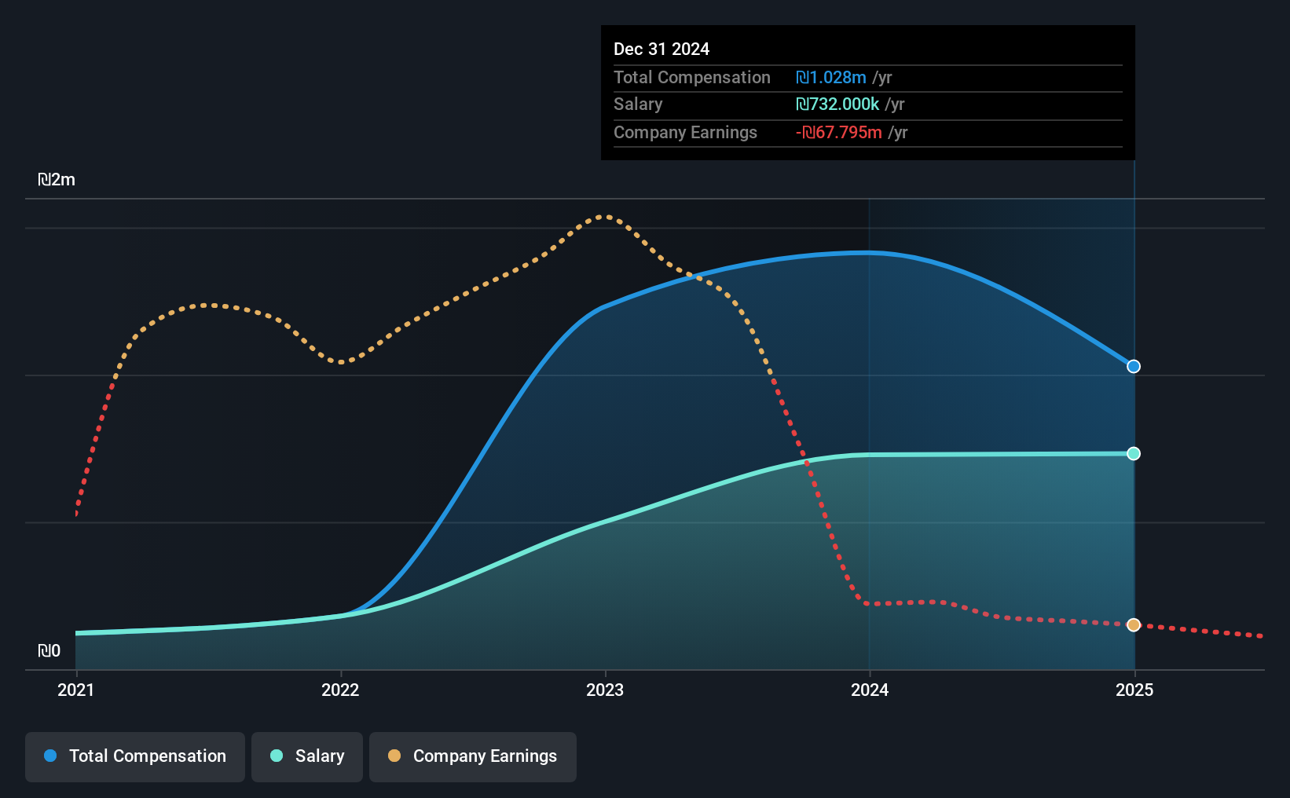The image size is (1290, 798).
Task: Click the Salary tooltip row label
Action: pos(638,104)
